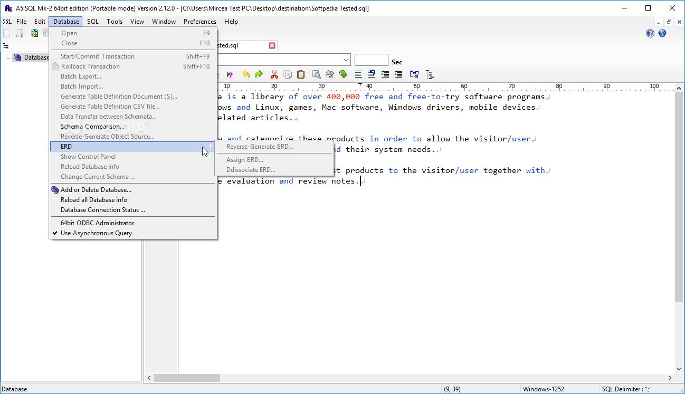
Task: Click the green redo arrow
Action: 259,74
